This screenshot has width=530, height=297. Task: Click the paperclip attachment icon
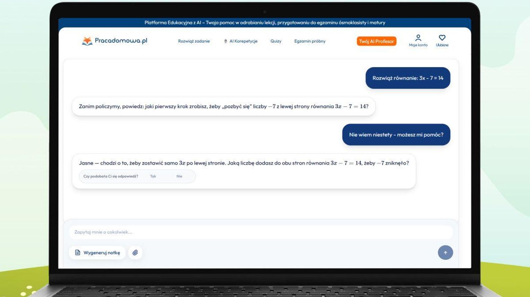tap(135, 253)
